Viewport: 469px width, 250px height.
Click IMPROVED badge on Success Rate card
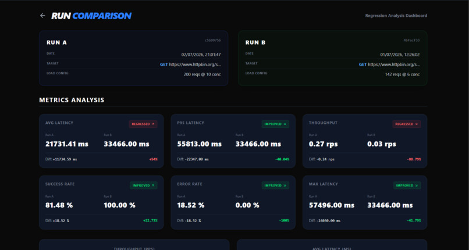144,185
